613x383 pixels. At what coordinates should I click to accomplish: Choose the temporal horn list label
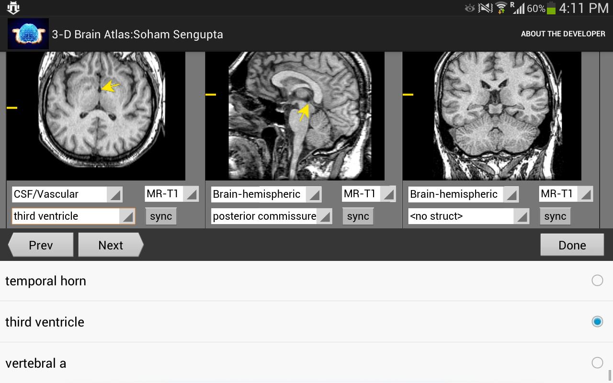(46, 281)
